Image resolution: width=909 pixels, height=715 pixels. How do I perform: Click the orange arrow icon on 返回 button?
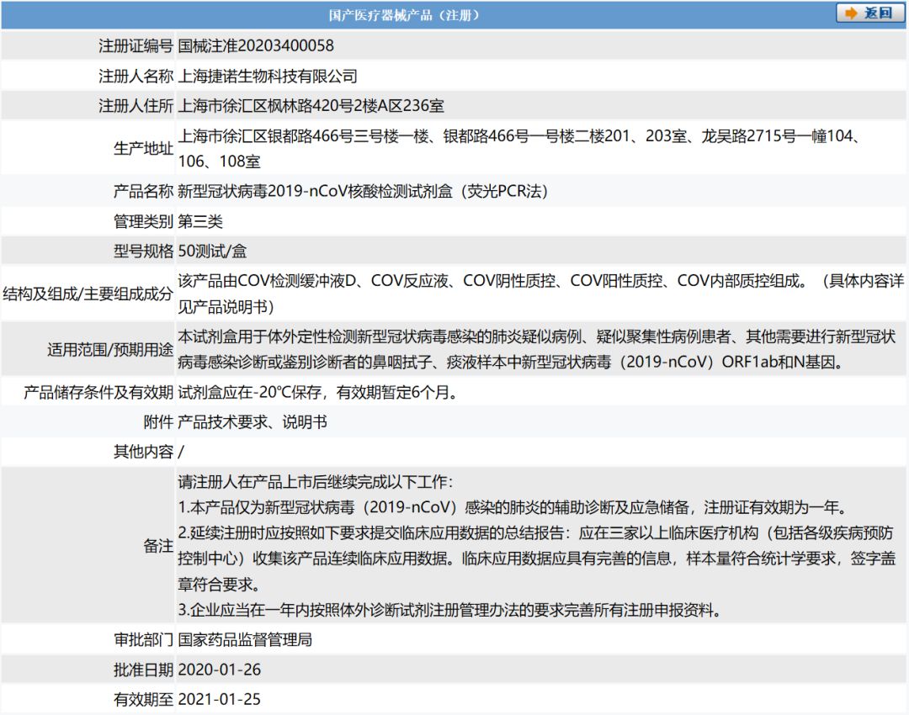click(851, 13)
